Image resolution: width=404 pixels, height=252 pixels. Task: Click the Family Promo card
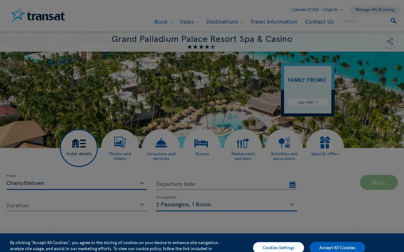308,90
